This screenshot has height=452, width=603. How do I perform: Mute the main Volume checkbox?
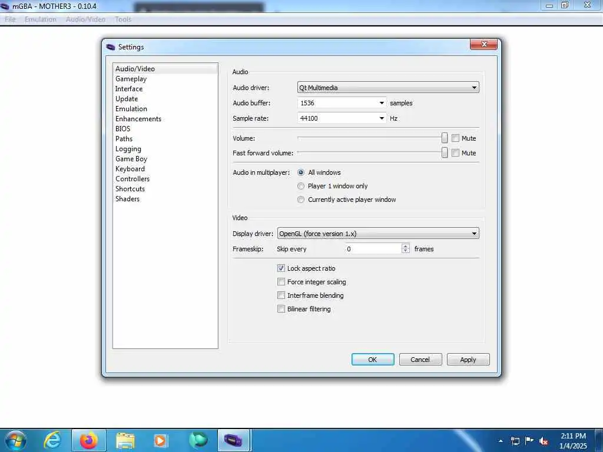point(455,138)
